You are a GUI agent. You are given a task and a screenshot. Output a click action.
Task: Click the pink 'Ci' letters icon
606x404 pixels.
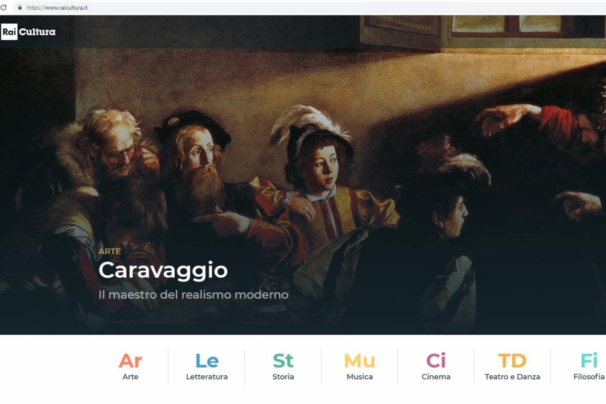(436, 361)
